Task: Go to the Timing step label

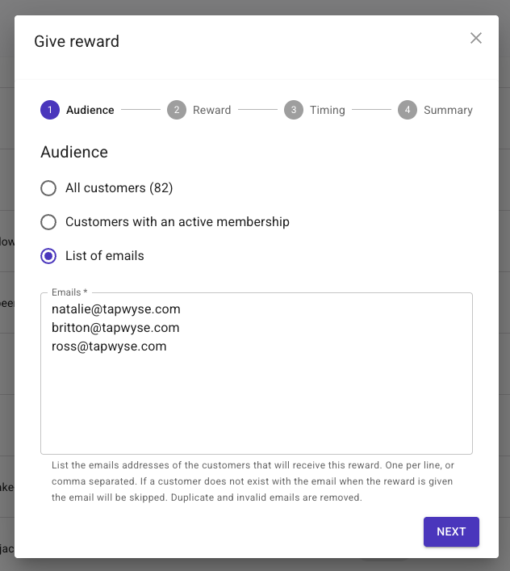Action: click(327, 110)
